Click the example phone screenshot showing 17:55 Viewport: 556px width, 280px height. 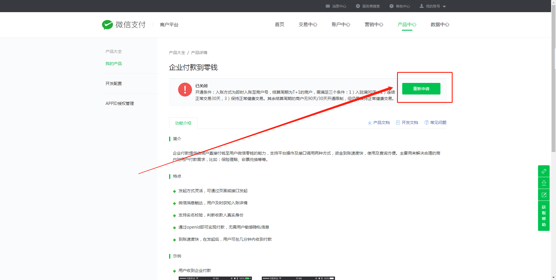298,278
